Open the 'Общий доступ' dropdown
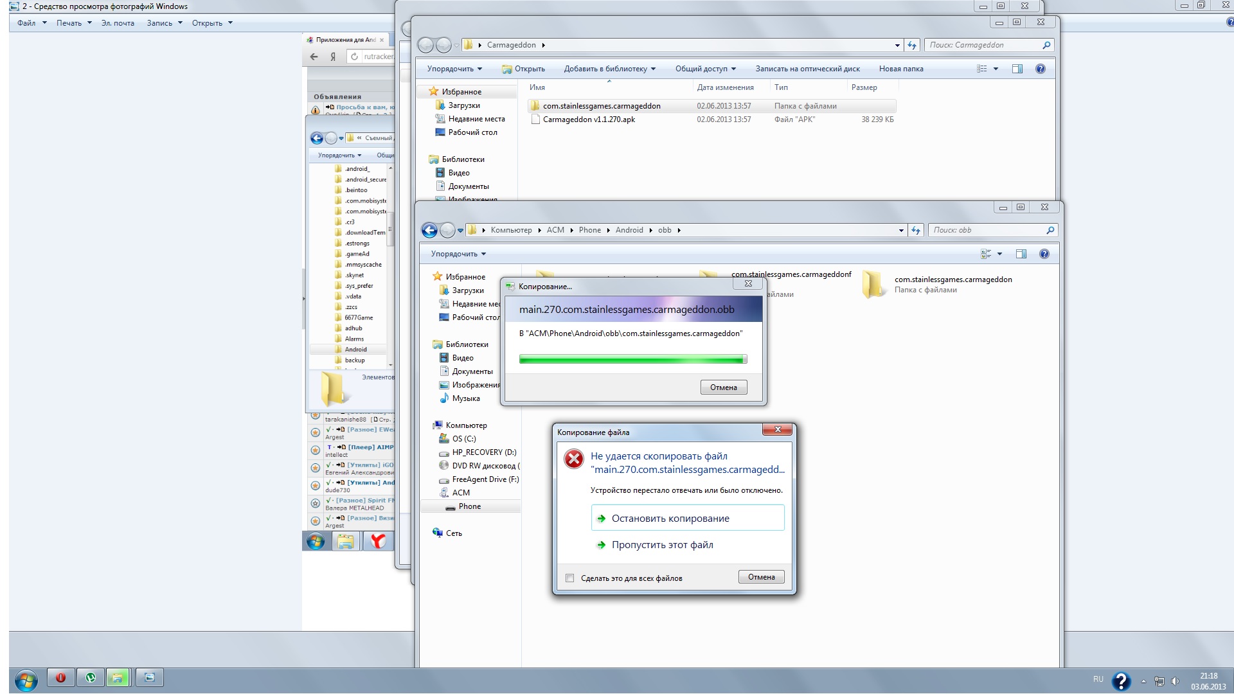Viewport: 1234px width, 694px height. tap(705, 69)
